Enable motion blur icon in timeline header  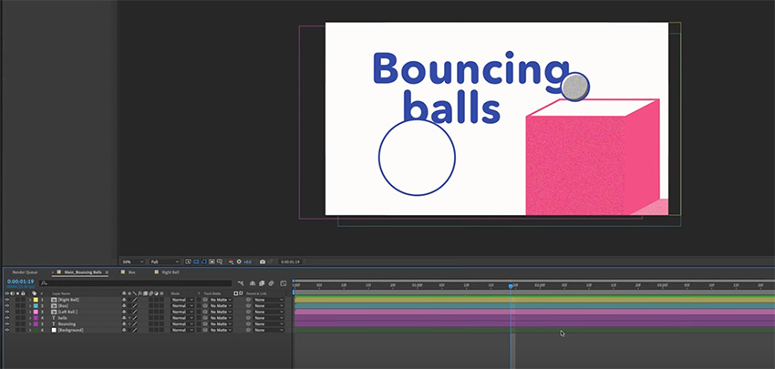272,283
